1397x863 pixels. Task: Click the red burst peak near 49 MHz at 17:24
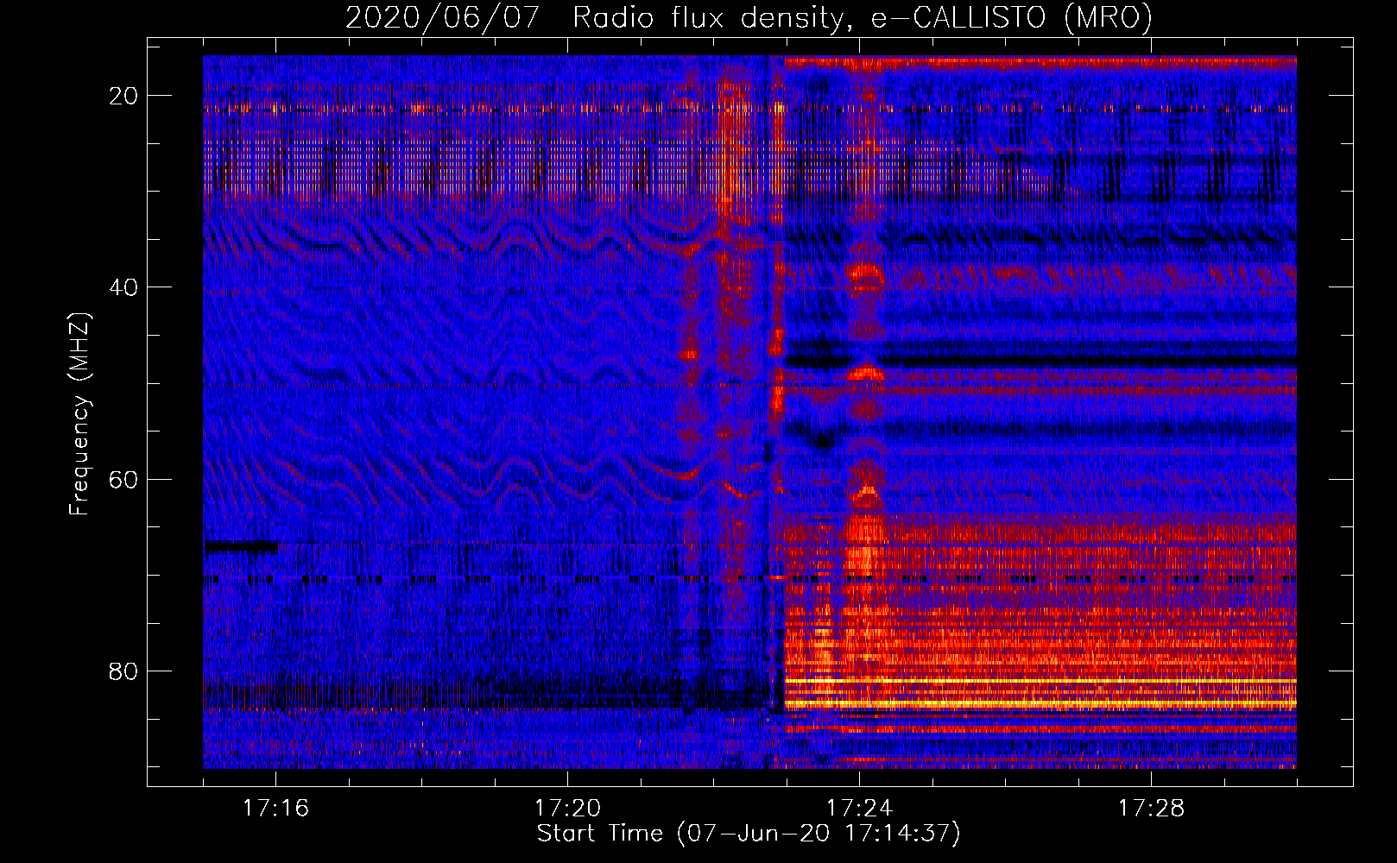click(x=864, y=373)
